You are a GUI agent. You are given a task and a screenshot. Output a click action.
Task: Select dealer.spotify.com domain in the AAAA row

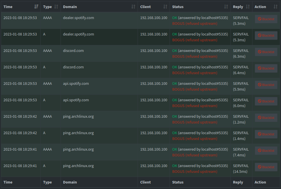coord(78,18)
